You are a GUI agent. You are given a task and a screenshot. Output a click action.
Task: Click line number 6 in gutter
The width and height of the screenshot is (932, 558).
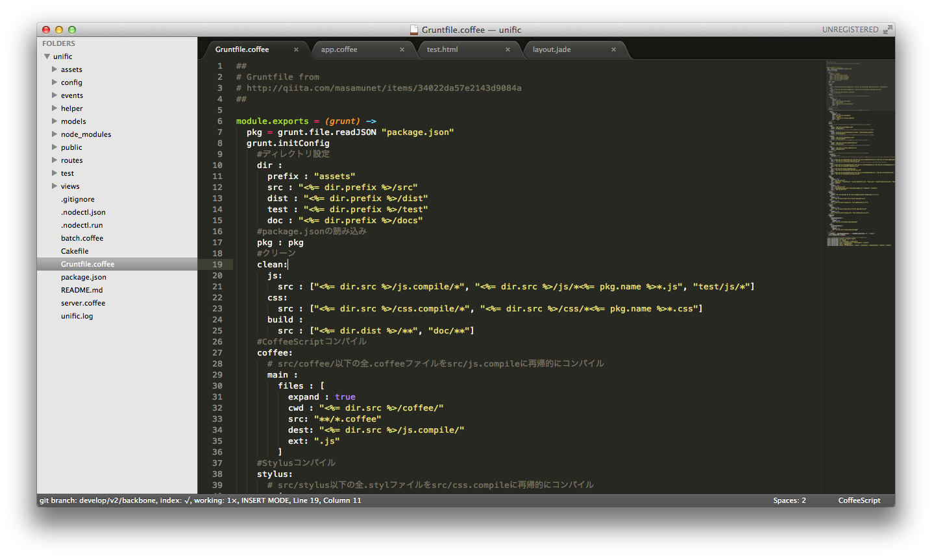click(220, 121)
